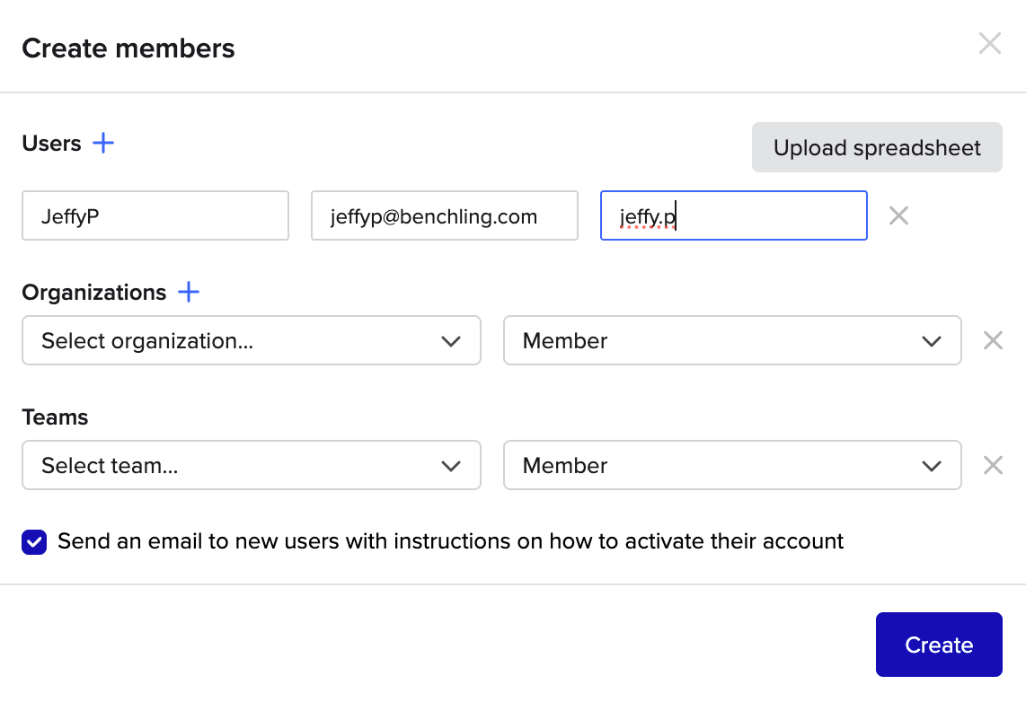Click the 'Send an email to new users' label

(450, 541)
